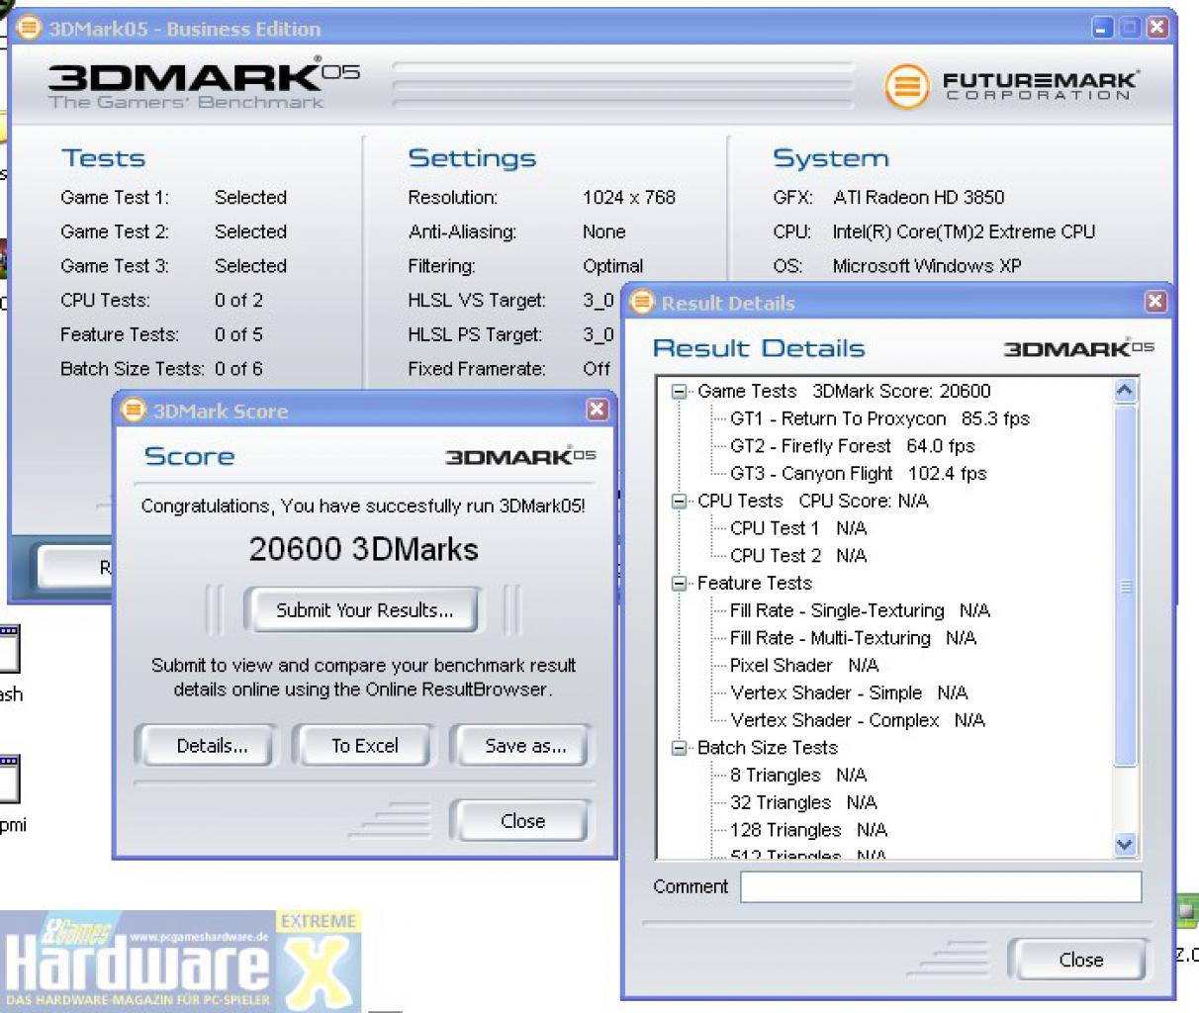Click the Result Details title bar icon

(x=642, y=302)
